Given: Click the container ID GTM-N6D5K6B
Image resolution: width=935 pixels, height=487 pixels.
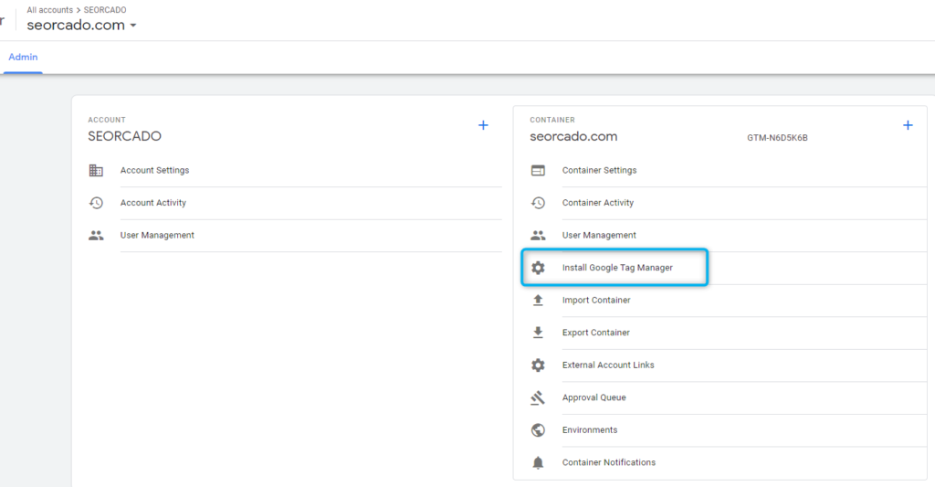Looking at the screenshot, I should click(777, 138).
